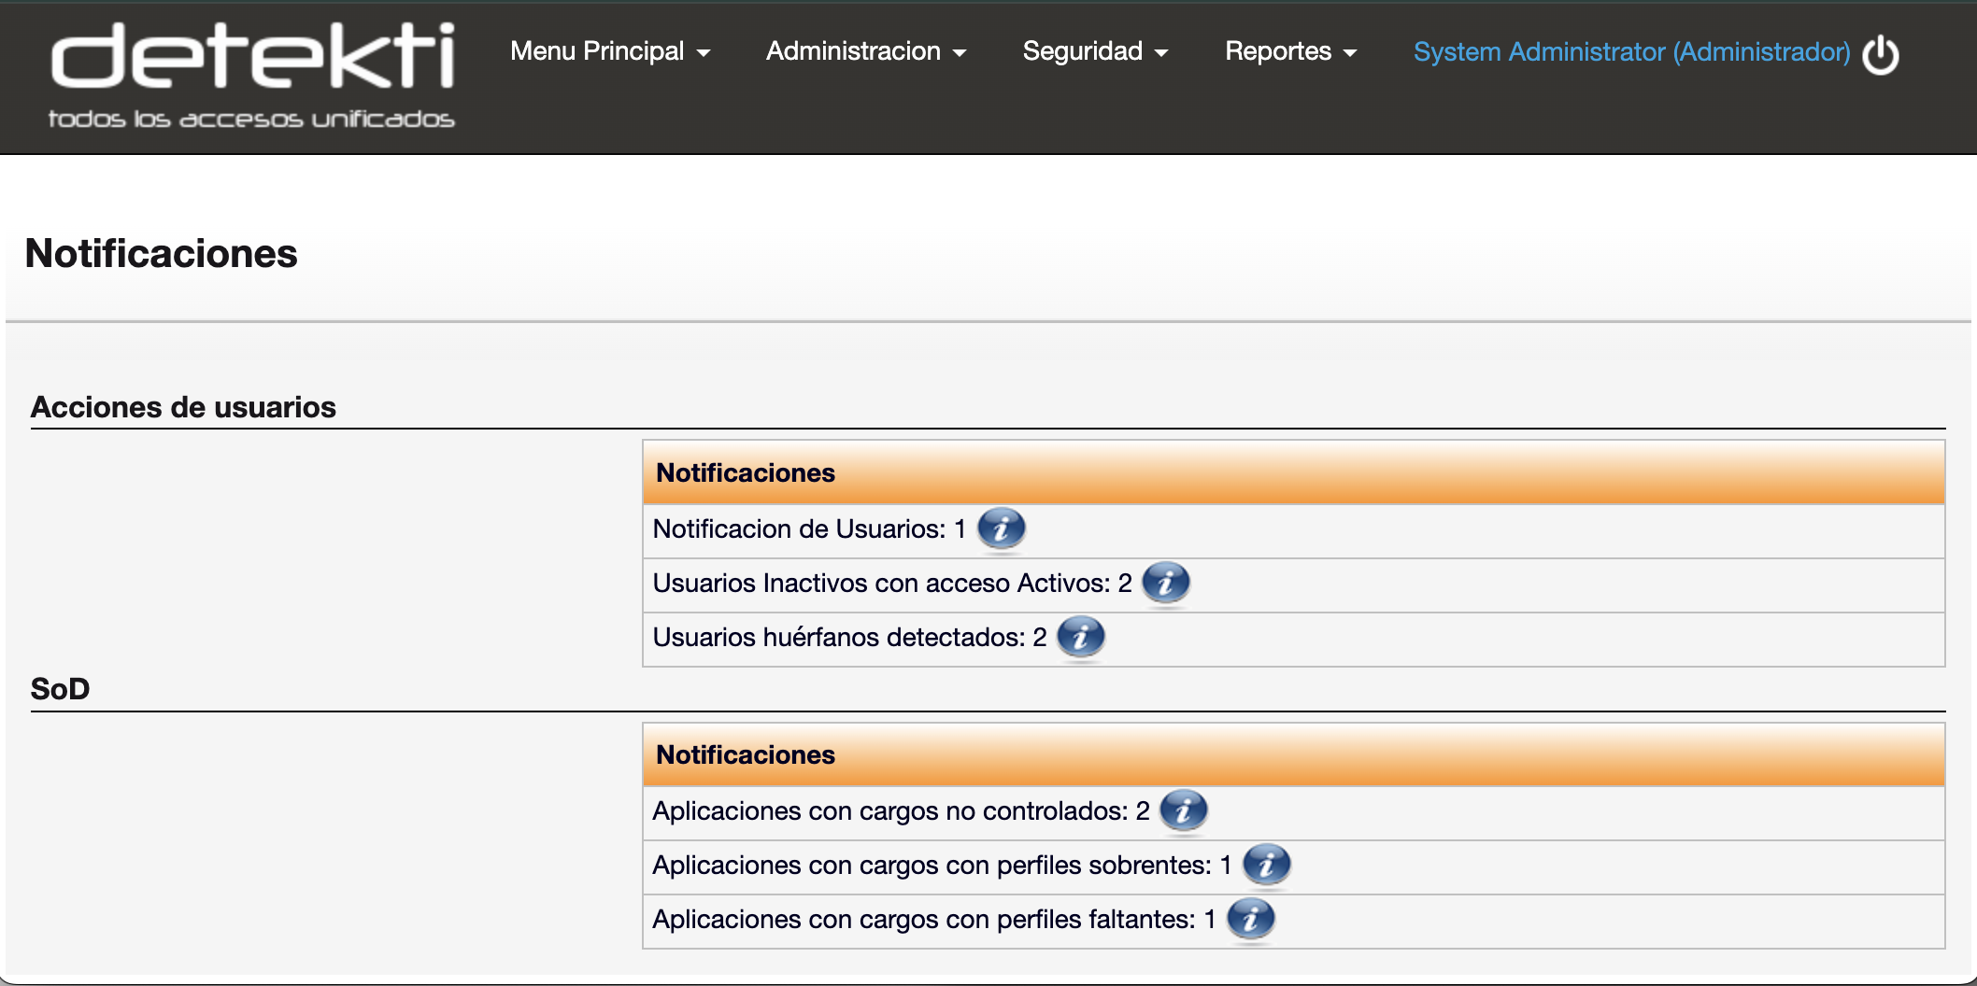This screenshot has height=986, width=1977.
Task: Select the Acciones de usuarios section heading
Action: point(184,406)
